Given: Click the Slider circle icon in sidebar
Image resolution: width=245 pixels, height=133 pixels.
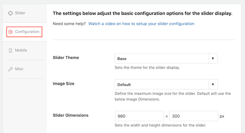Looking at the screenshot, I should [10, 13].
